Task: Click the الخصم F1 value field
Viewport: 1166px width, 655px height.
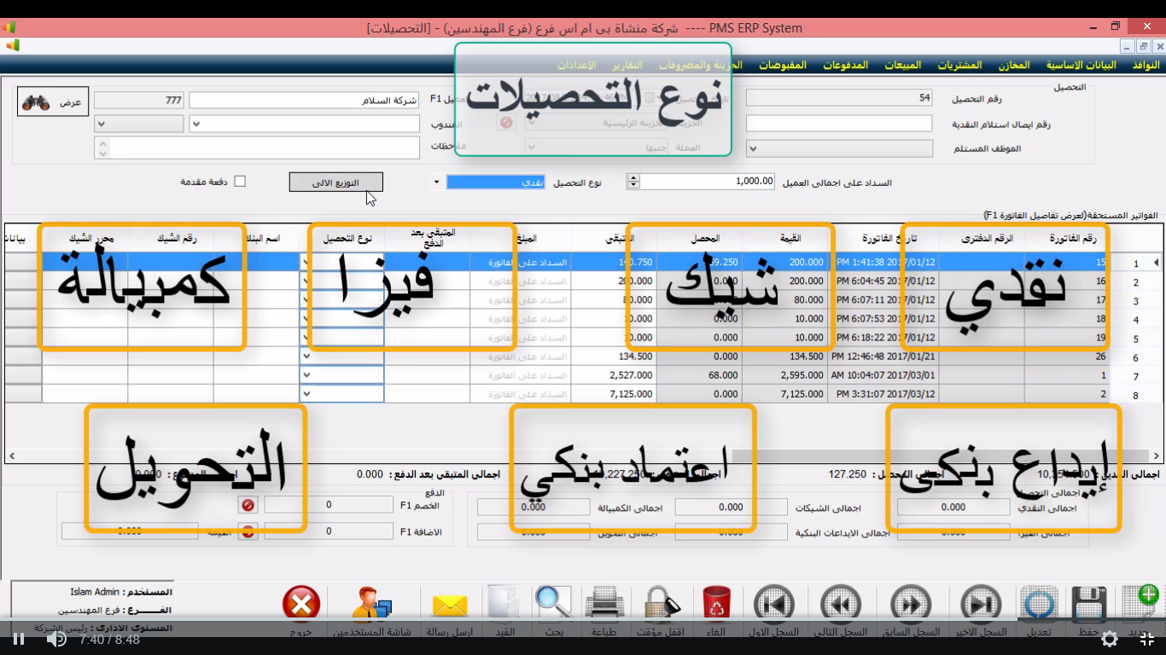Action: point(329,505)
